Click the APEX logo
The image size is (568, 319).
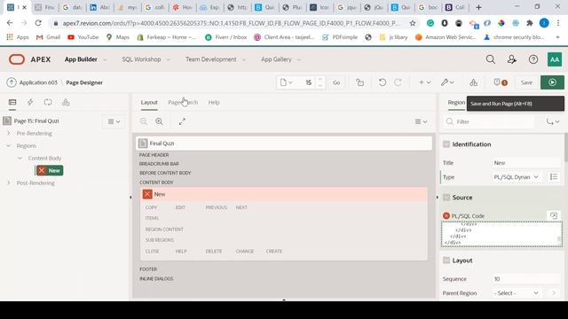pos(29,59)
